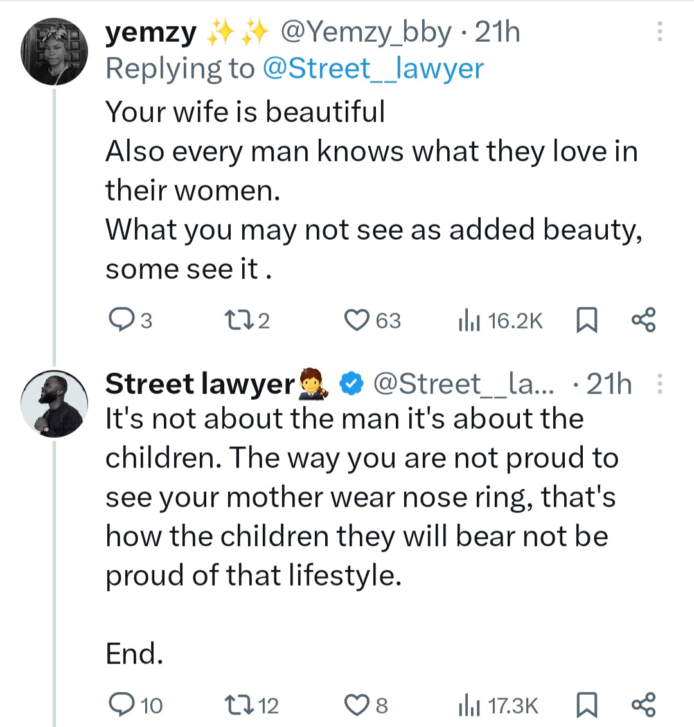The height and width of the screenshot is (727, 694).
Task: Open more options for Street lawyer's tweet
Action: pyautogui.click(x=659, y=384)
